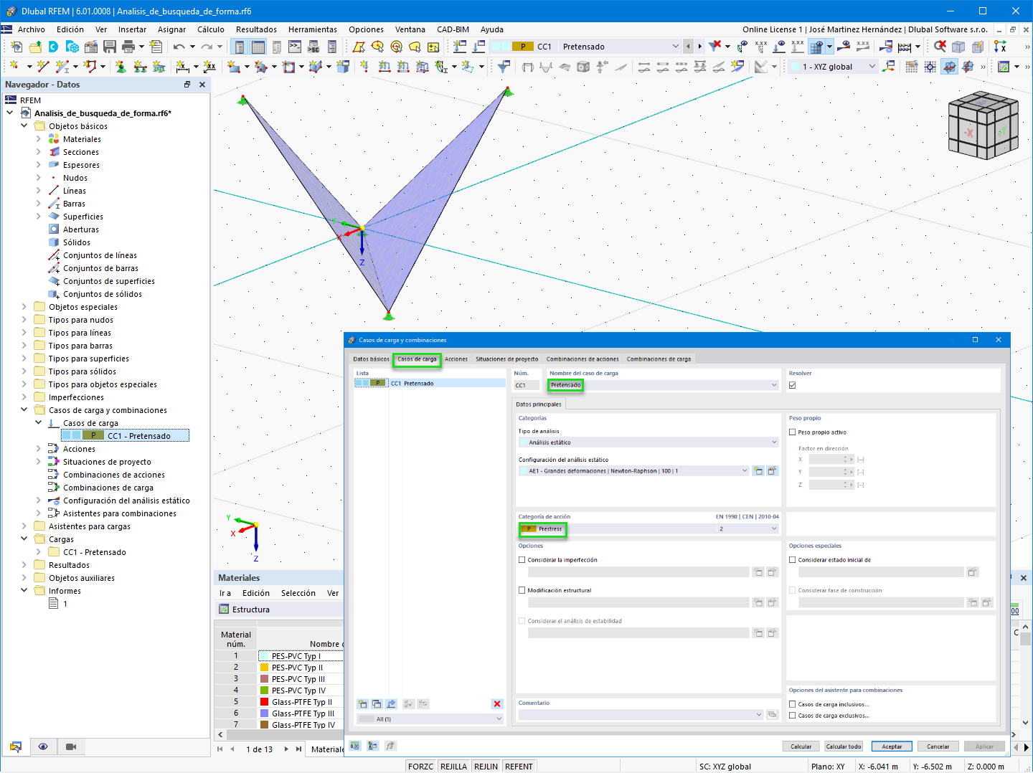
Task: Enable Considerar estado inicial de checkbox
Action: point(793,560)
